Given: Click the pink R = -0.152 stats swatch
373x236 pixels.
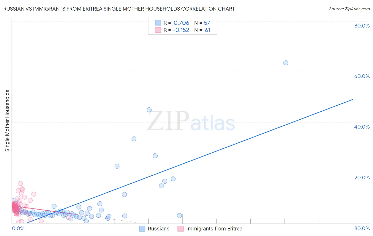Looking at the screenshot, I should pos(158,30).
